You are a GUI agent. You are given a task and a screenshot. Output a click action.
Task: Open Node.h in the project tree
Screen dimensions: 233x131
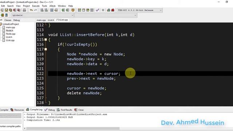(x=9, y=31)
